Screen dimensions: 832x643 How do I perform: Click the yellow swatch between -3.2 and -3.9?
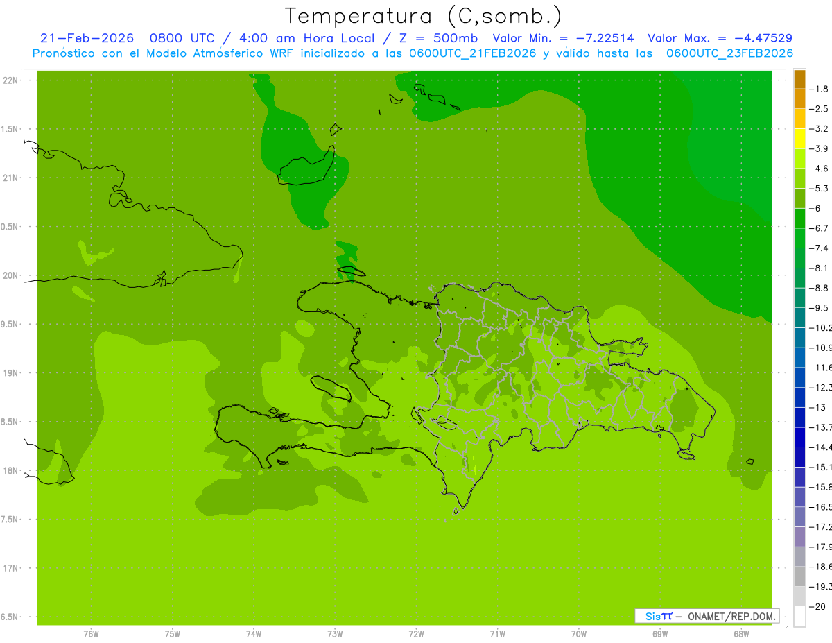(799, 139)
